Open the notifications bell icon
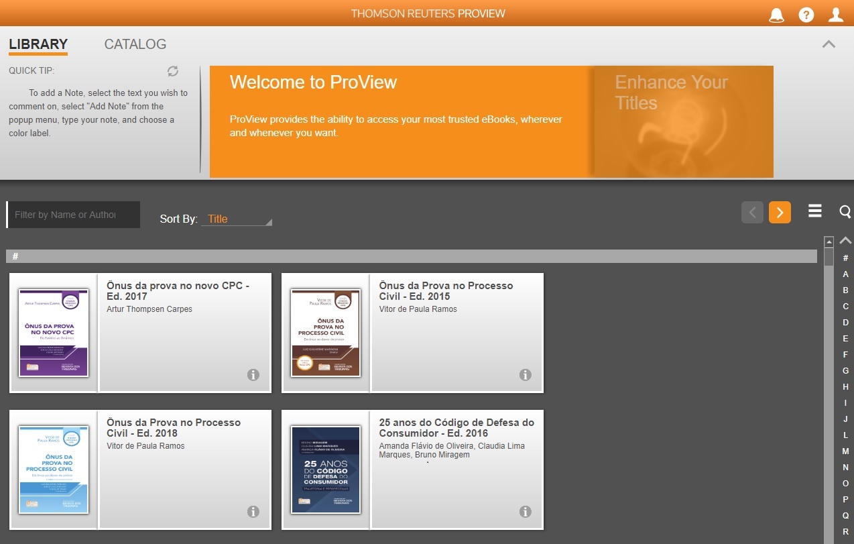 (x=776, y=15)
